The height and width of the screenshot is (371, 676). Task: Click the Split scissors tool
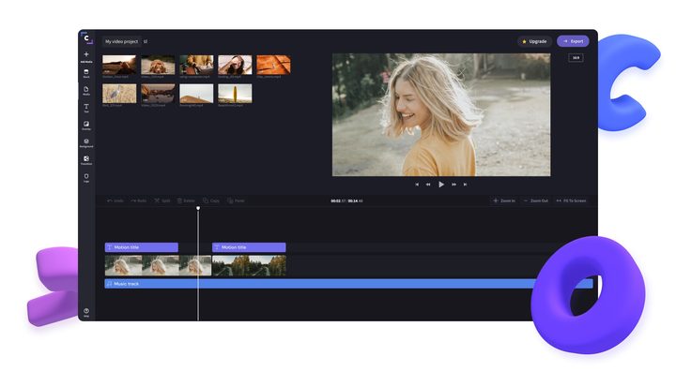coord(162,201)
